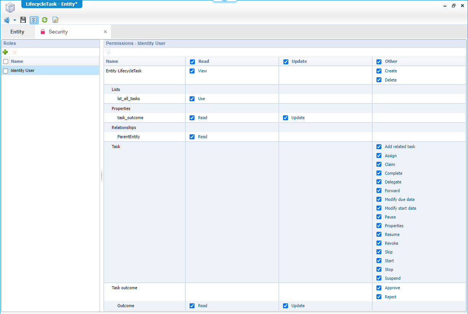Click the splitter handle between Roles and Permissions

101,176
